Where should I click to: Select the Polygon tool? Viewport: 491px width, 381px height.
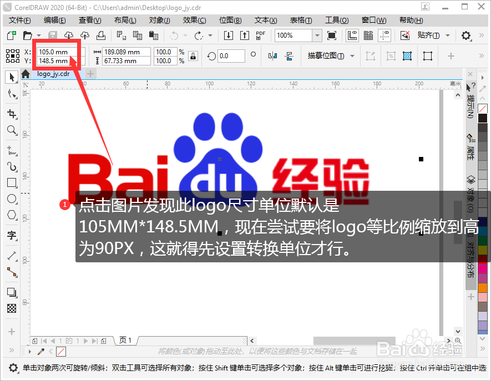coord(12,215)
